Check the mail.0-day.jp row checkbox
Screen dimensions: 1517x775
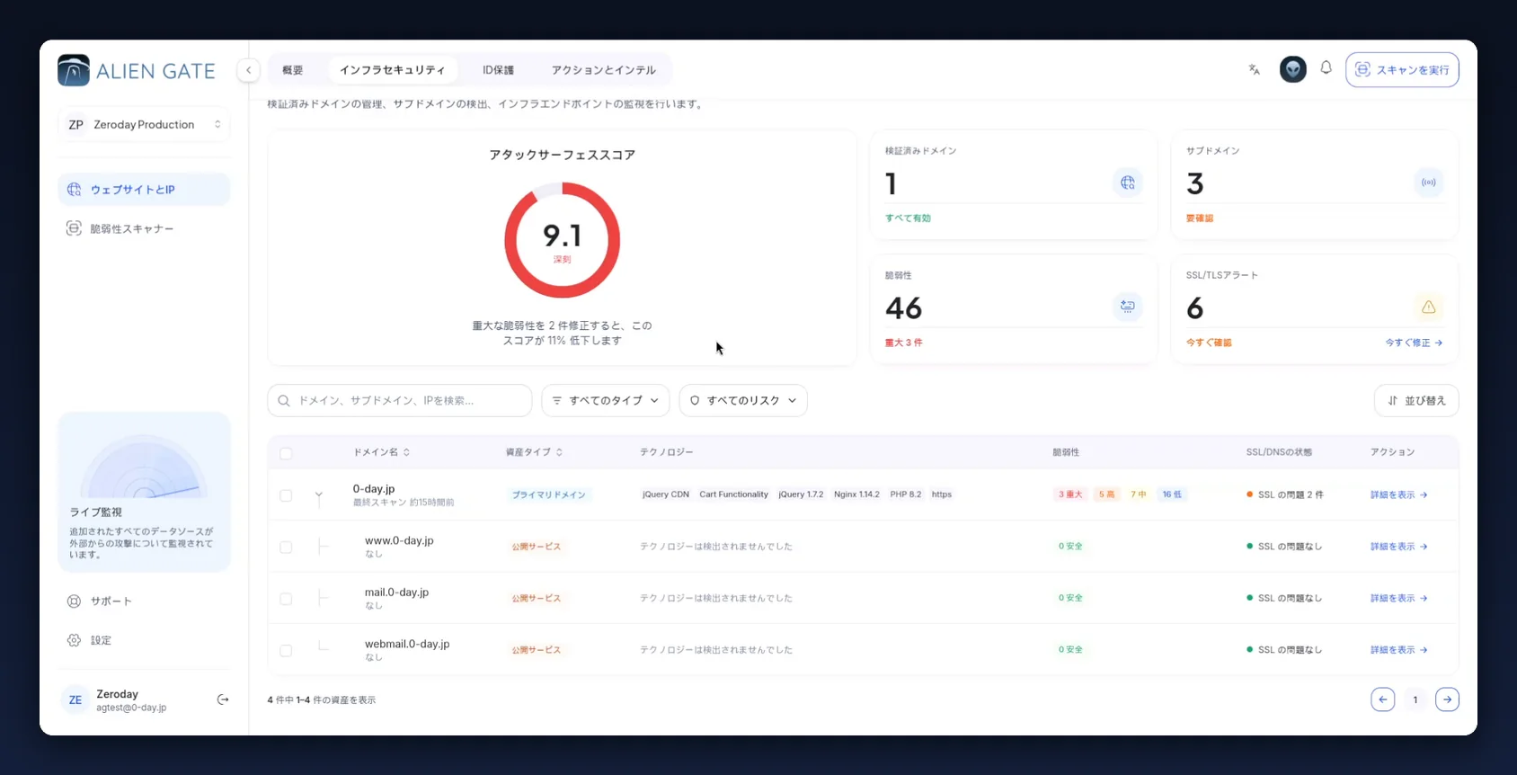pyautogui.click(x=286, y=599)
